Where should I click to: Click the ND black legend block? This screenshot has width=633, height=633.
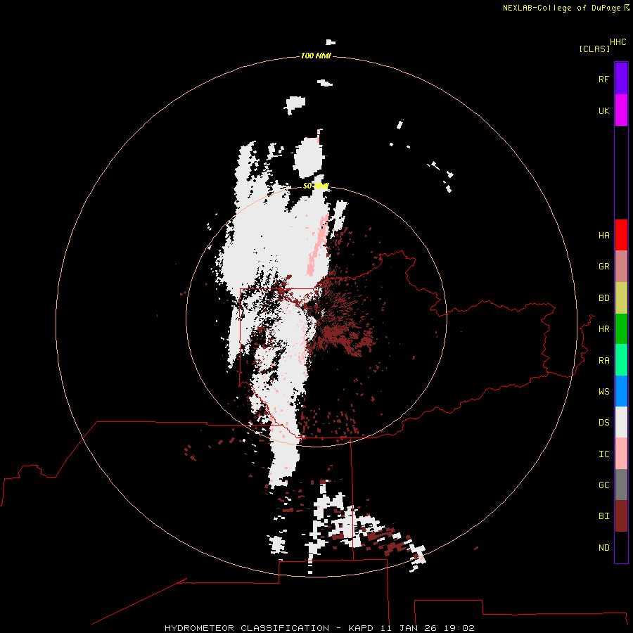(621, 547)
